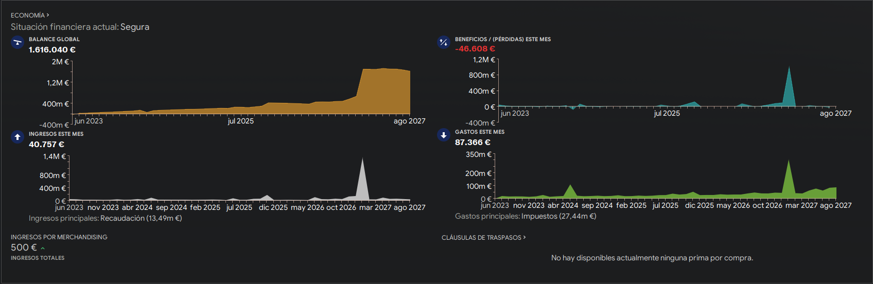
Task: Click the Beneficios/Pérdidas percent icon
Action: pos(444,42)
